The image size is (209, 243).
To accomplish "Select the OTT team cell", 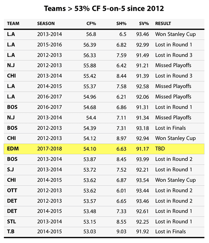I will [12, 190].
